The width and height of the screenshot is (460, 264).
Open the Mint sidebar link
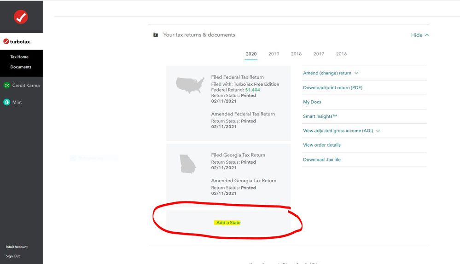[17, 102]
